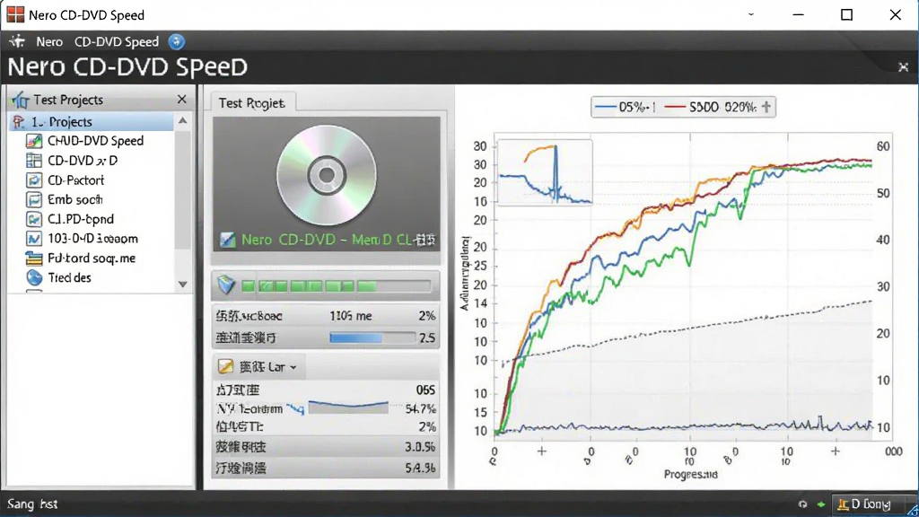Click the Test Projects panel header icon
Image resolution: width=919 pixels, height=517 pixels.
tap(20, 101)
